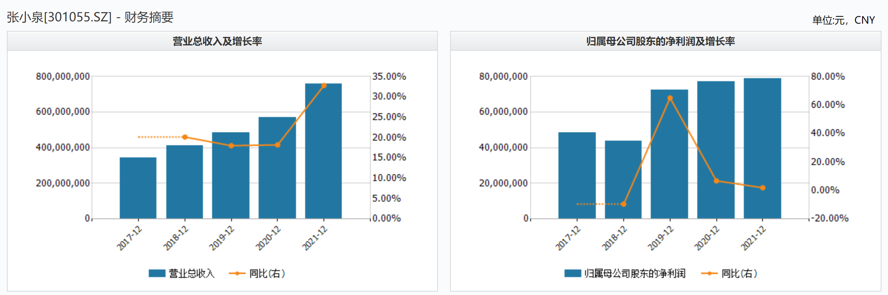Click the 归属母公司股东的净利润 legend blue swatch
This screenshot has width=888, height=295.
(573, 273)
